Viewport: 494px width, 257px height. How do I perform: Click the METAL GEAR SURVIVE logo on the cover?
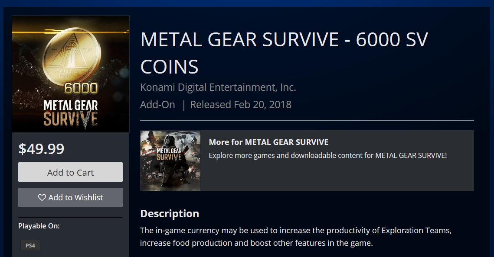[71, 112]
